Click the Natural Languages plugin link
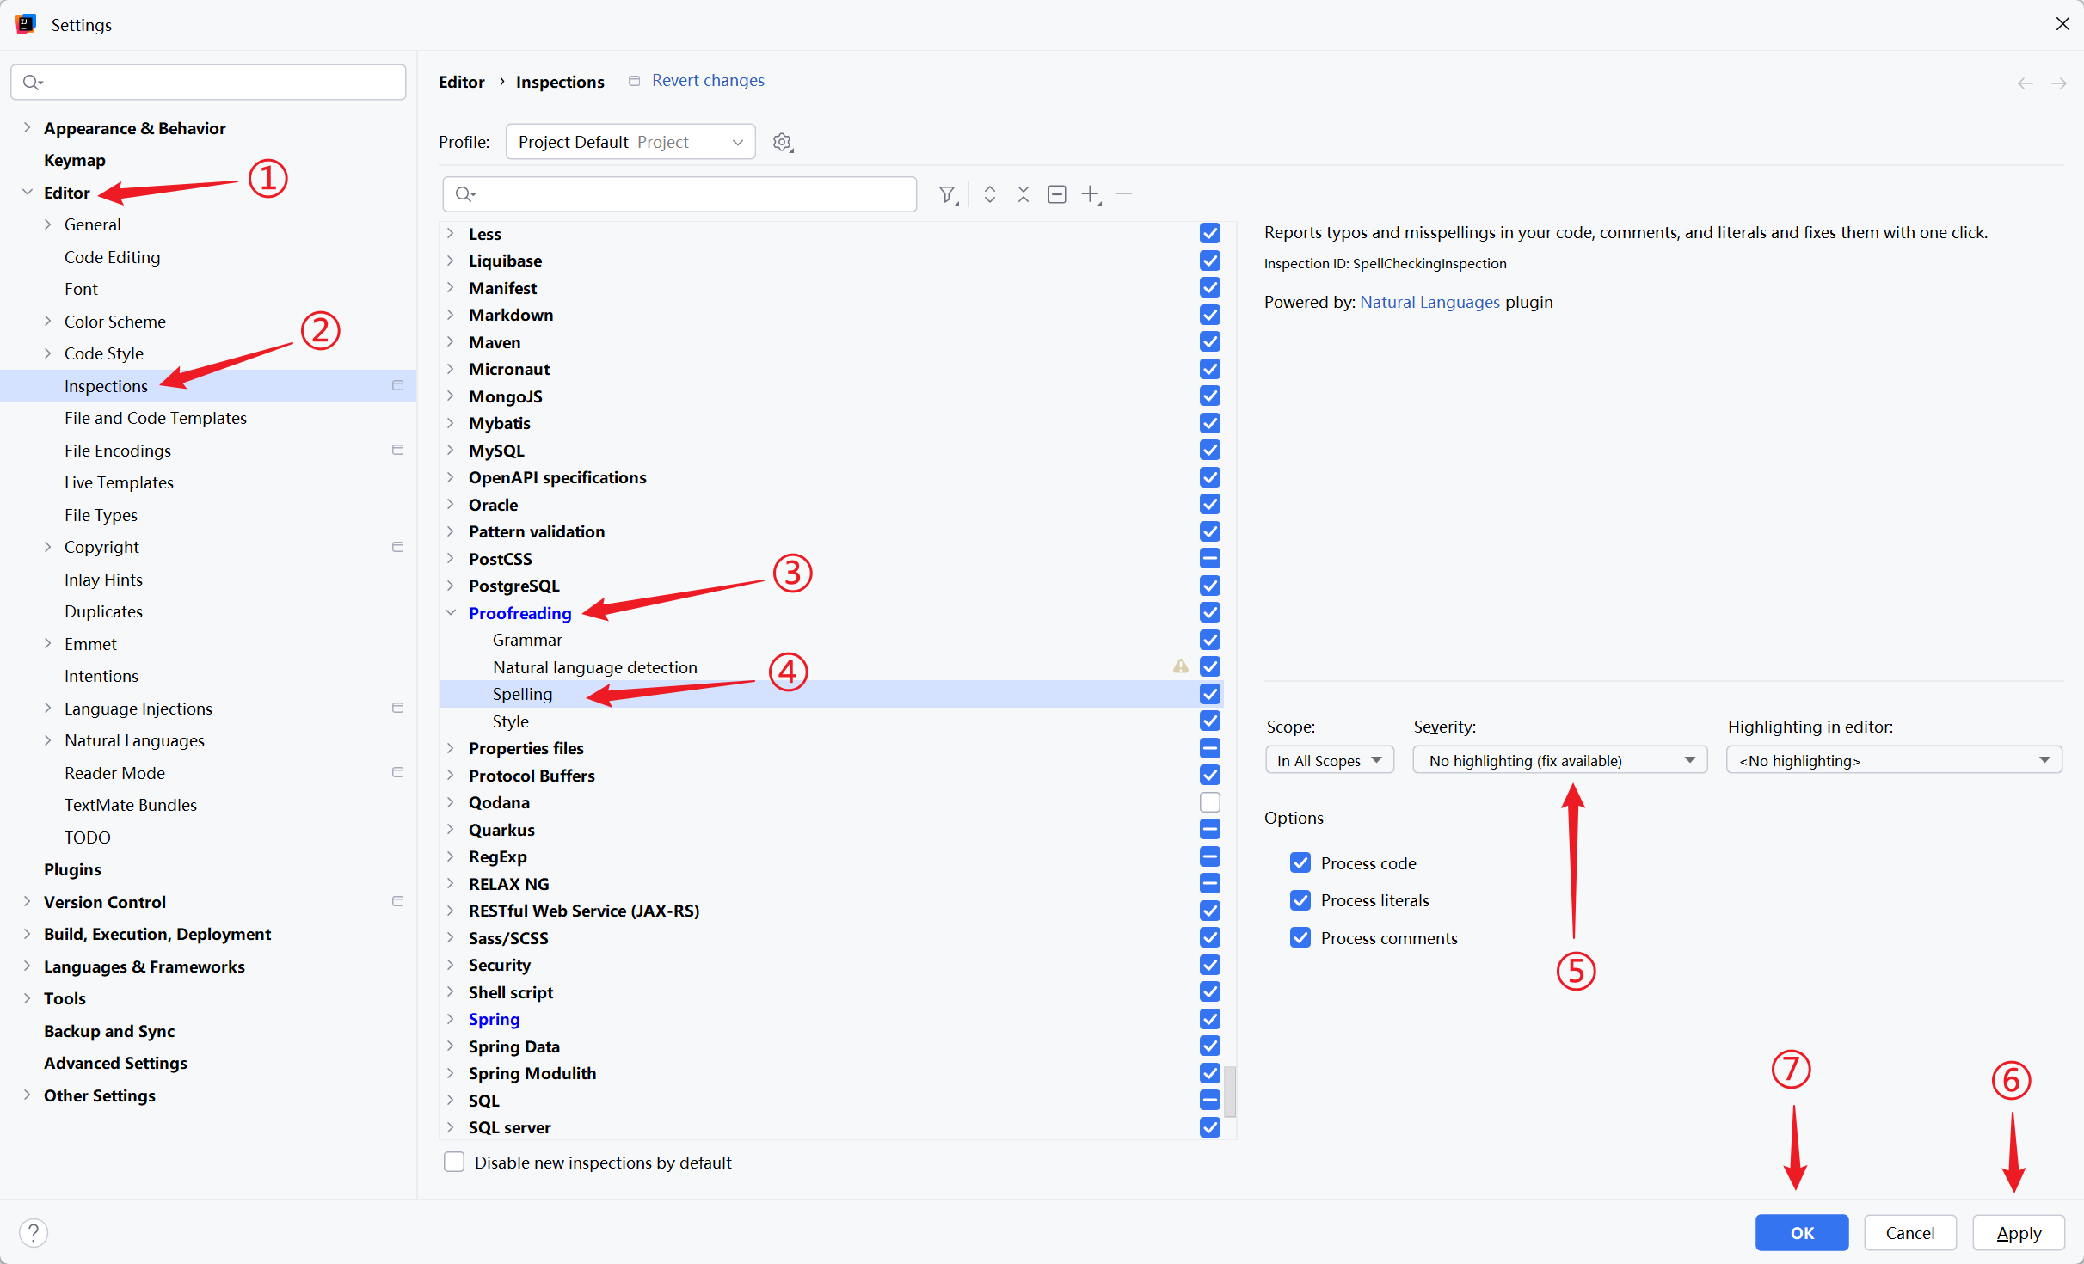Screen dimensions: 2084x1264 [1429, 302]
